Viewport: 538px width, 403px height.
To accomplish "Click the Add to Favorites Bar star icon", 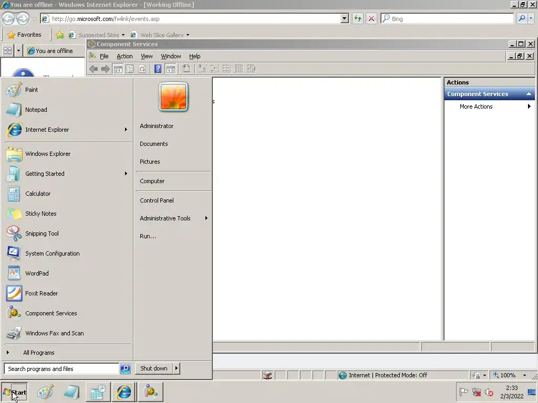I will point(60,35).
